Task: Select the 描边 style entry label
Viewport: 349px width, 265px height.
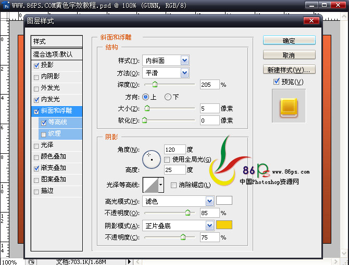Action: coord(47,191)
